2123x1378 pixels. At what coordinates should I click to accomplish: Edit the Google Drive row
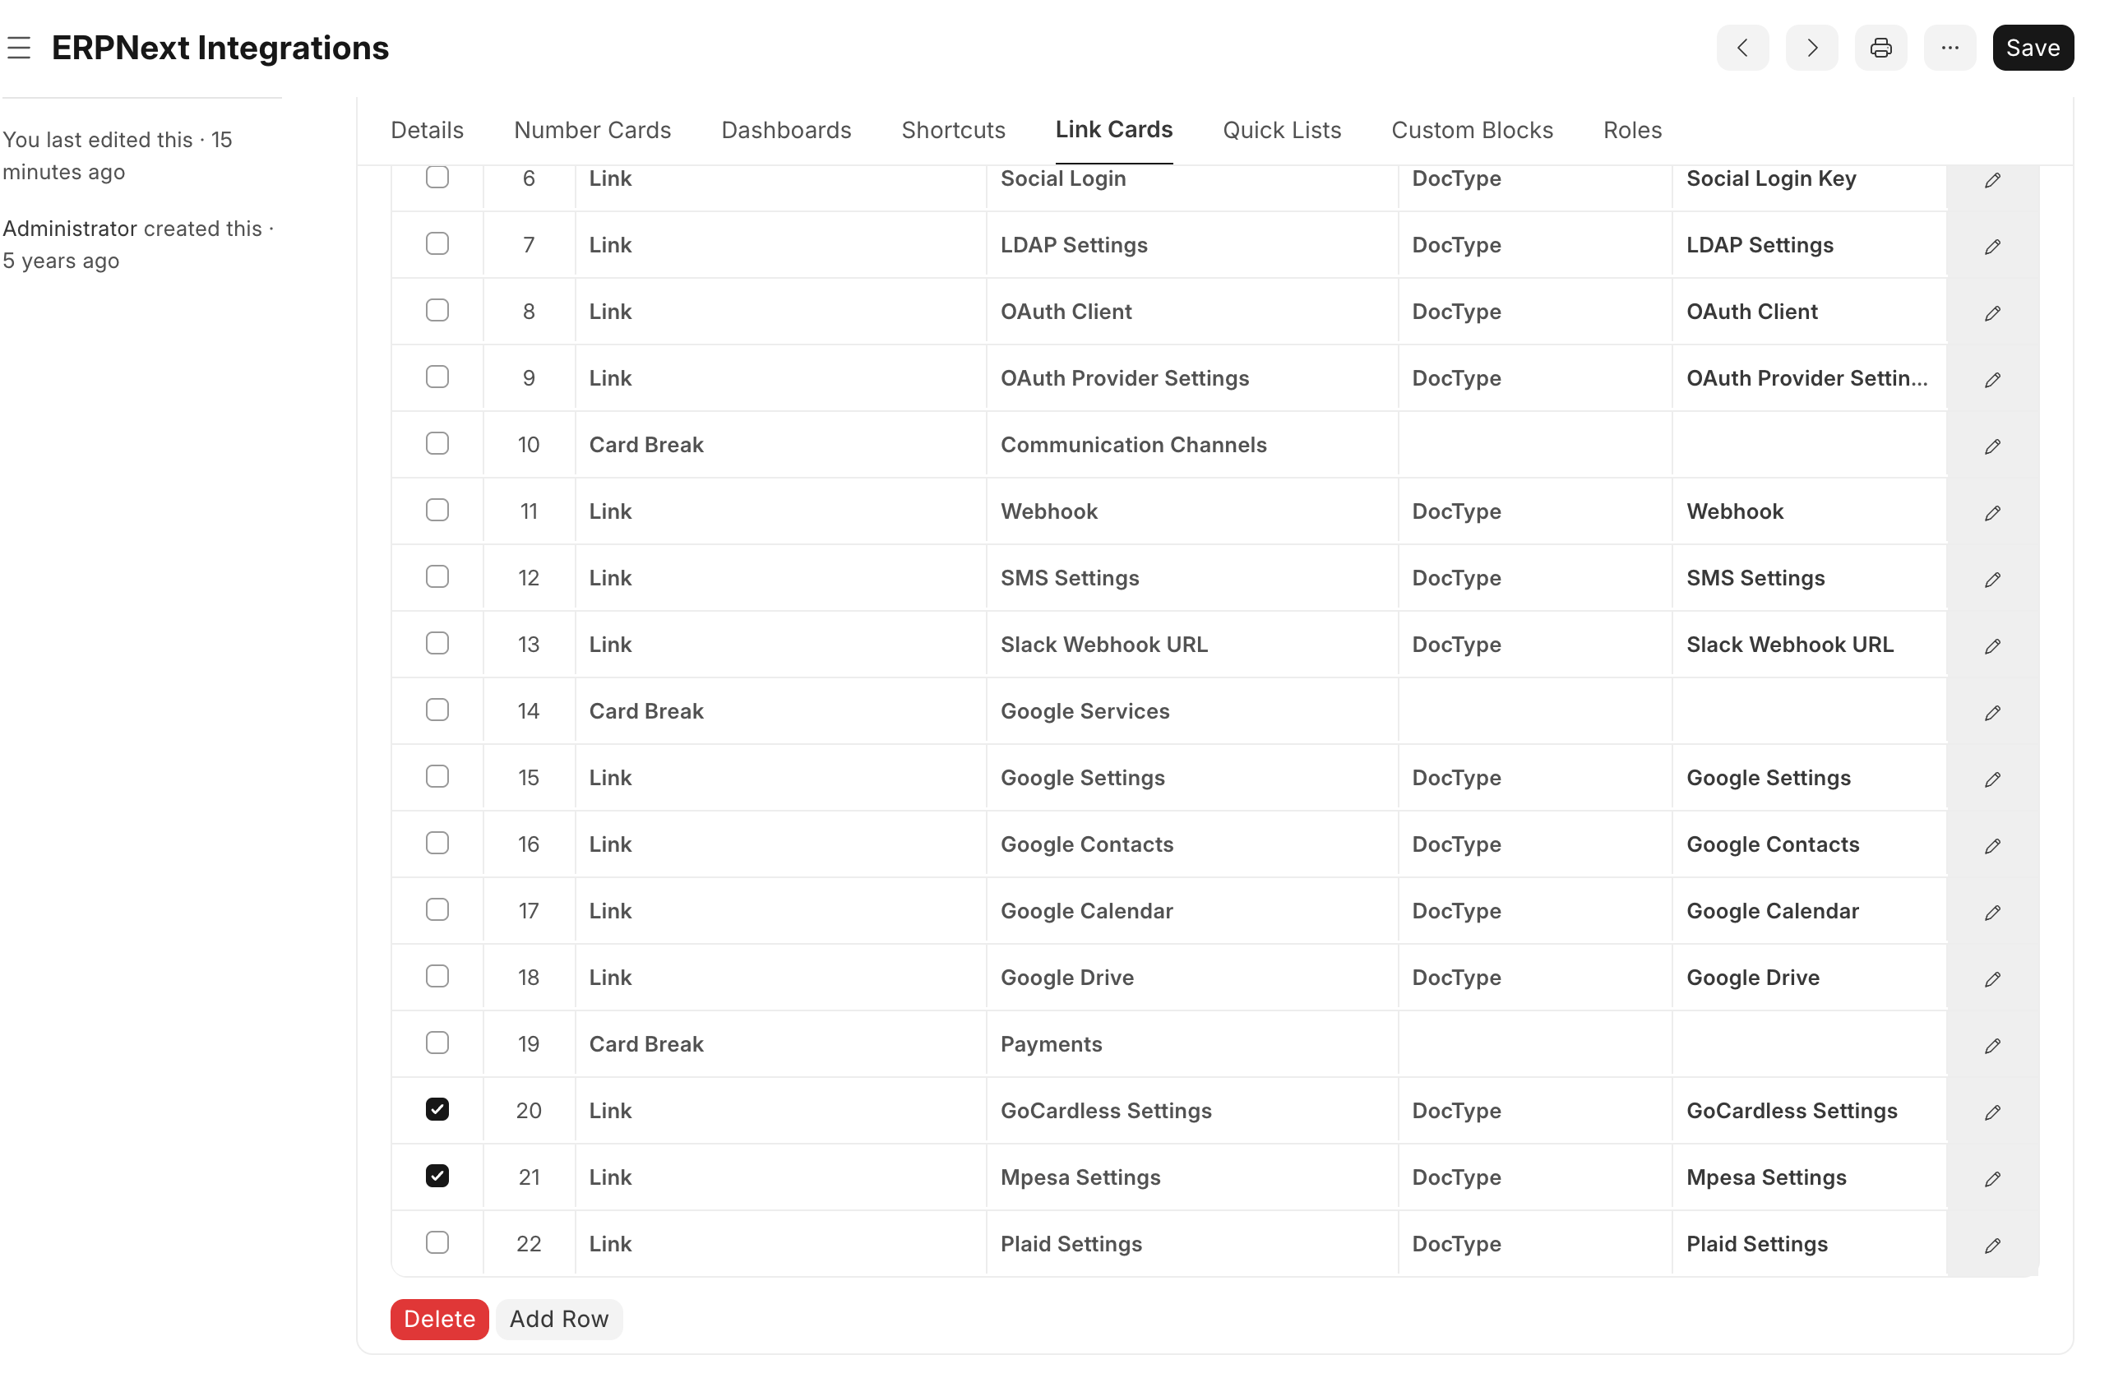[x=1992, y=978]
